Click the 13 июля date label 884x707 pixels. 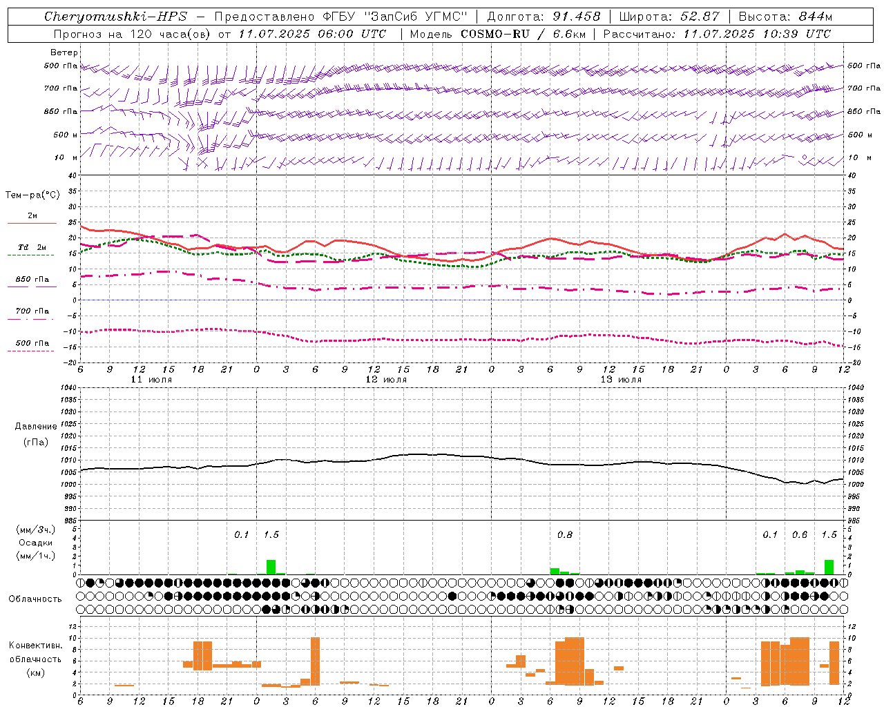click(621, 380)
